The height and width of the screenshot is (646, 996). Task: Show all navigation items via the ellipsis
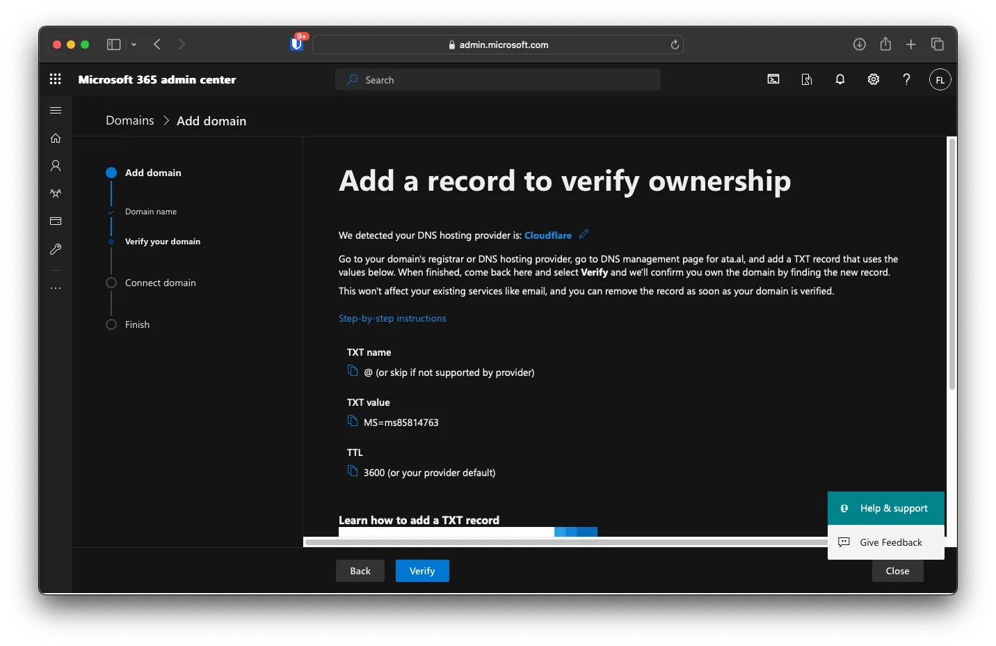pos(56,288)
